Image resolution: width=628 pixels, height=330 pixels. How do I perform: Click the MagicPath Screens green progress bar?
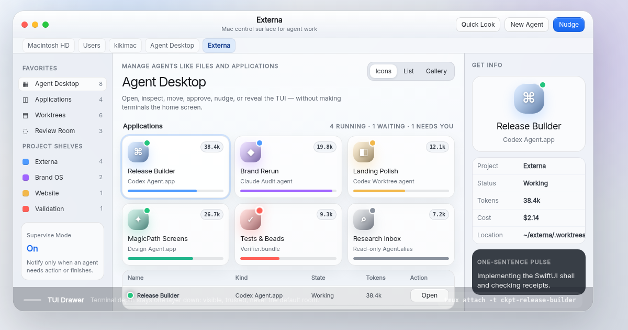pos(175,258)
